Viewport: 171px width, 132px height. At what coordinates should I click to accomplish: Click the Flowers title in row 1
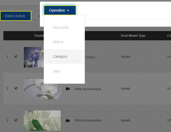point(90,57)
